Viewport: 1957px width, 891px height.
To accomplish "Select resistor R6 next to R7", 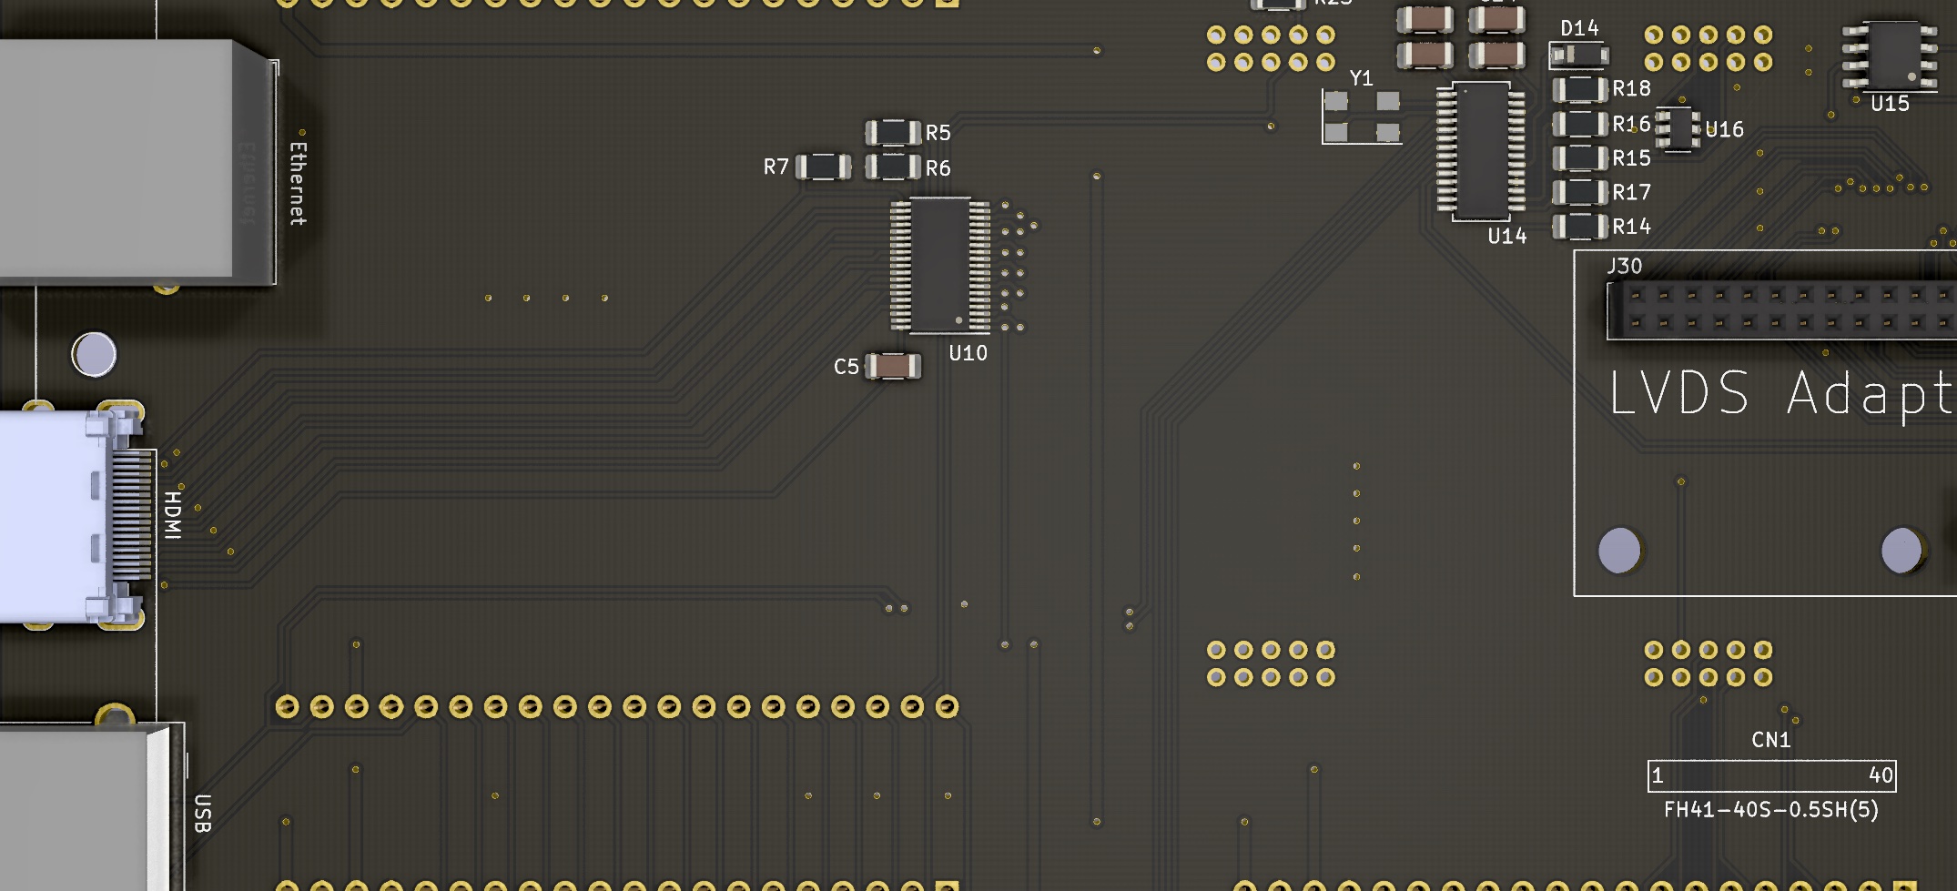I will [x=892, y=167].
